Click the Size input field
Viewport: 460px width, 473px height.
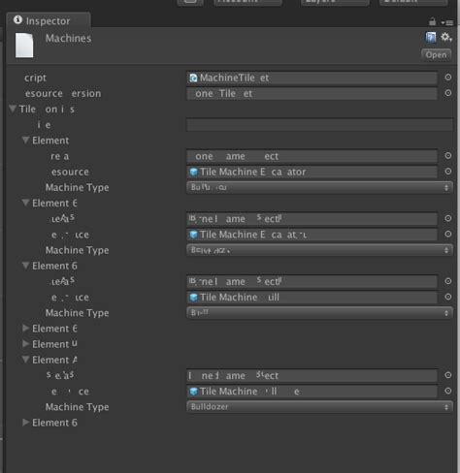click(319, 124)
